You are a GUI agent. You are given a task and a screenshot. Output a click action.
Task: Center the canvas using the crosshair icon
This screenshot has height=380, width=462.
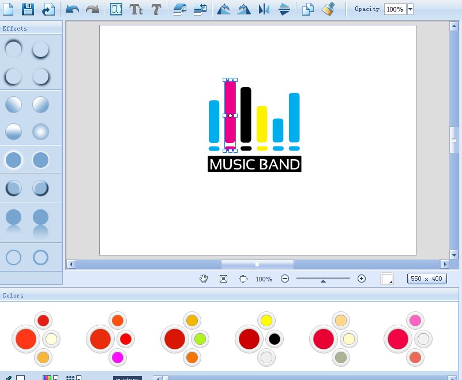point(243,279)
